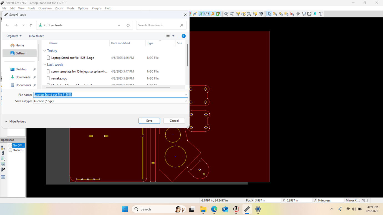Click the refresh icon beside Downloads path
Viewport: 383px width, 215px height.
pos(128,25)
